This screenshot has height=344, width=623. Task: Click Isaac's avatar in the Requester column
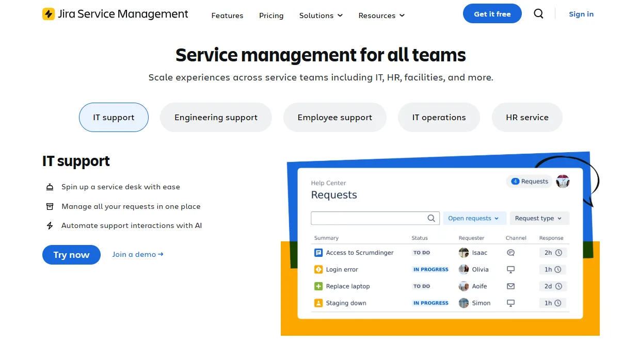[464, 253]
